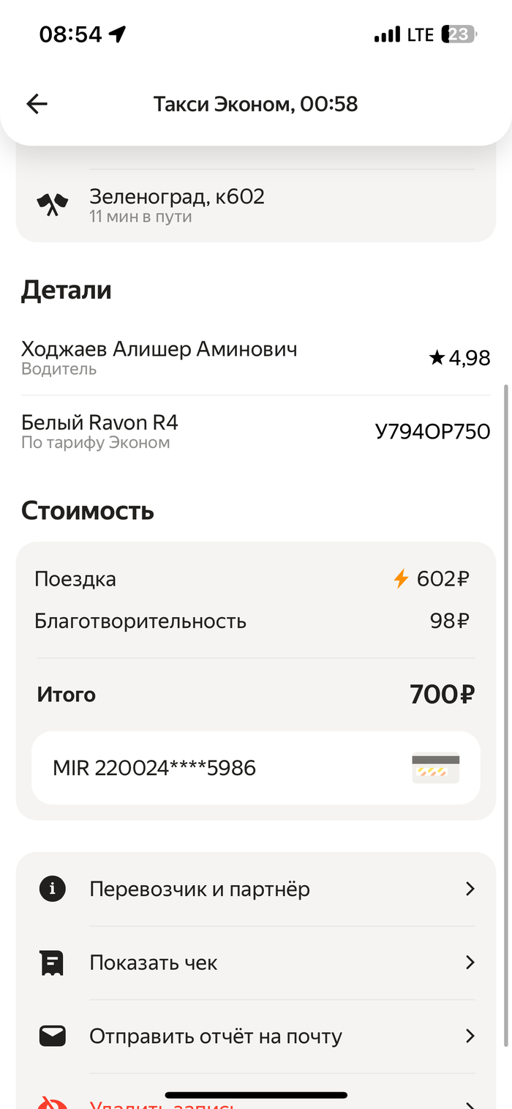512x1109 pixels.
Task: Tap the red delete record icon
Action: click(52, 1102)
